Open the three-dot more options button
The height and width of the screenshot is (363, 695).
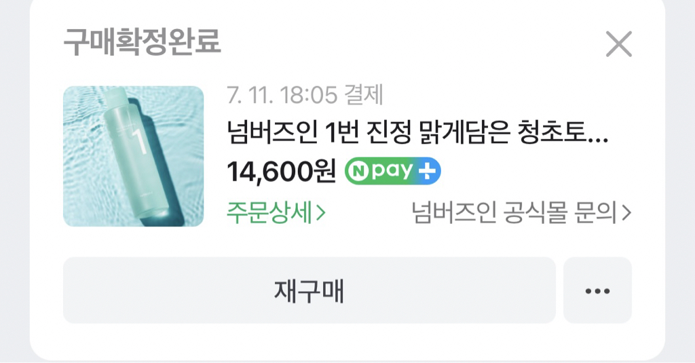[x=597, y=291]
